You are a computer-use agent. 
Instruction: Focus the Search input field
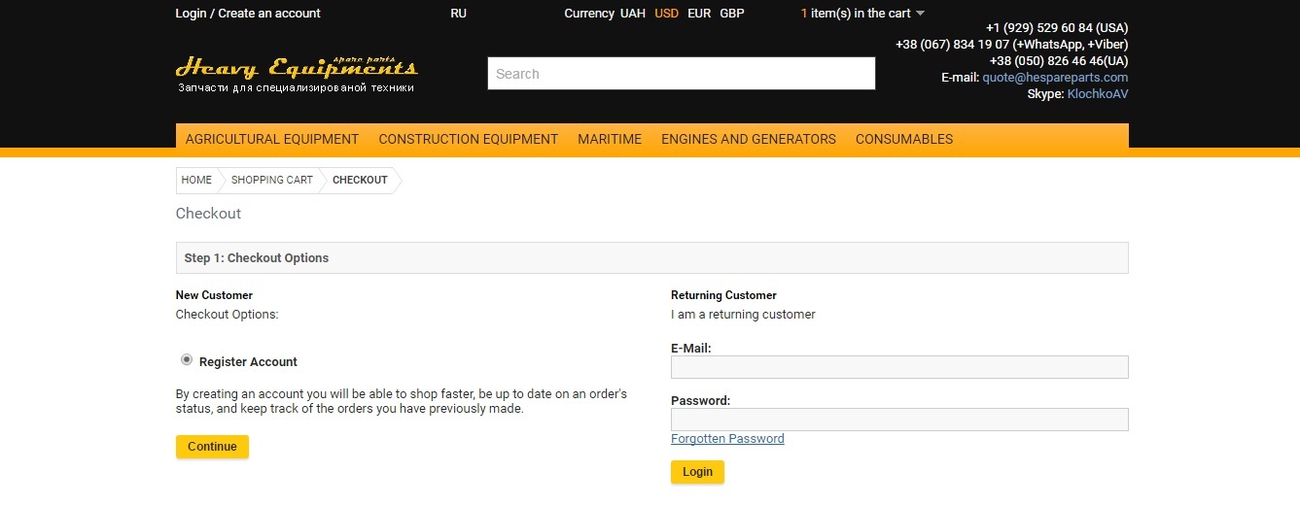click(682, 74)
